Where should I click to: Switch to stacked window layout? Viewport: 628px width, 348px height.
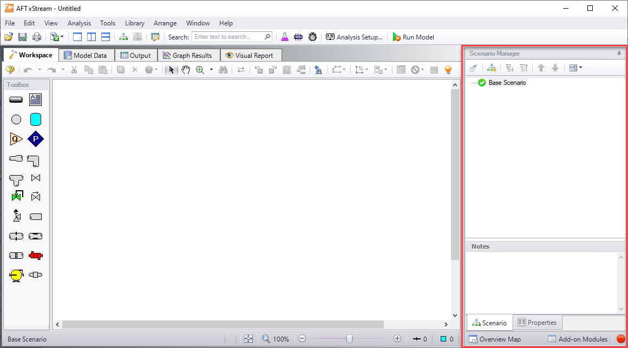[x=106, y=37]
